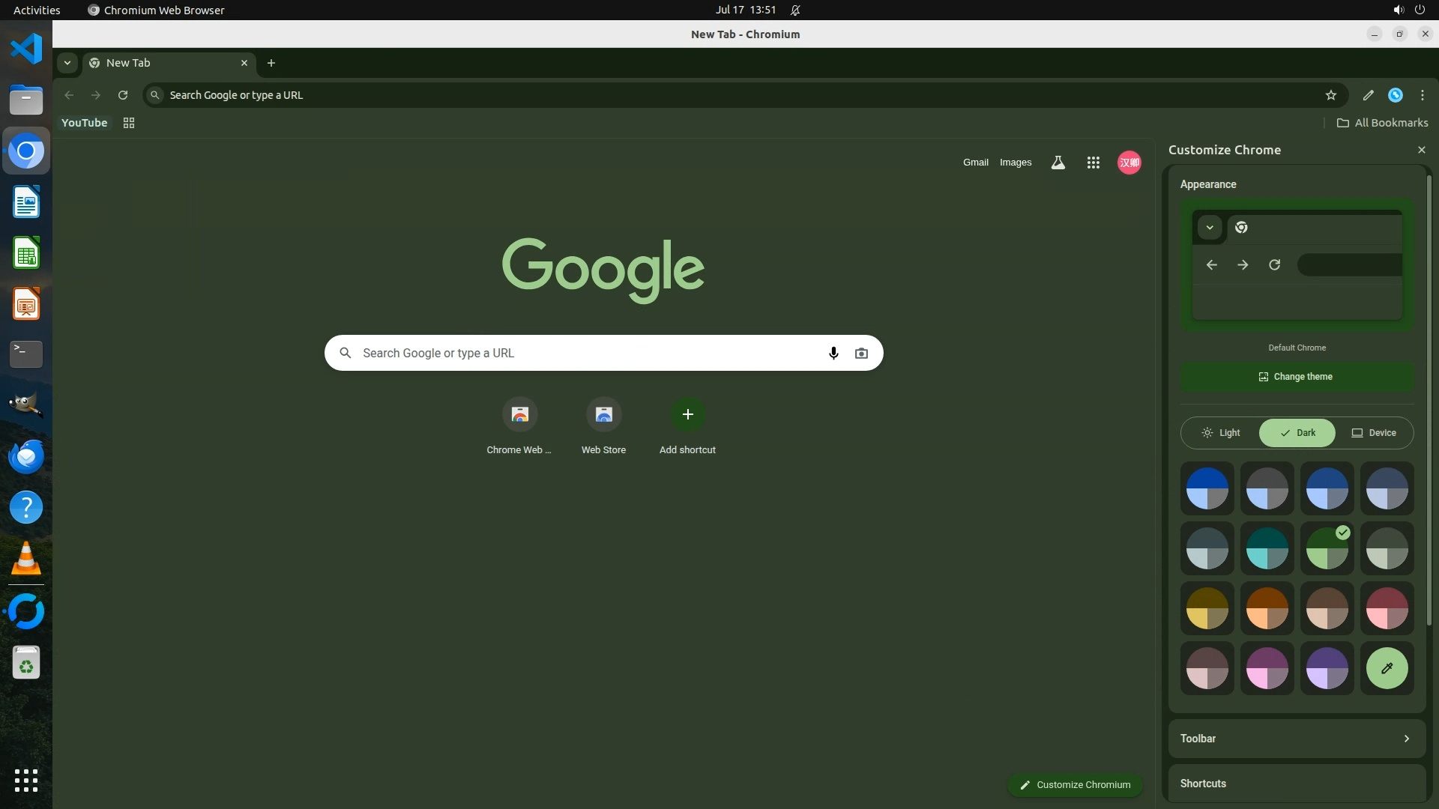The image size is (1439, 809).
Task: Select the Dark mode option
Action: [1297, 433]
